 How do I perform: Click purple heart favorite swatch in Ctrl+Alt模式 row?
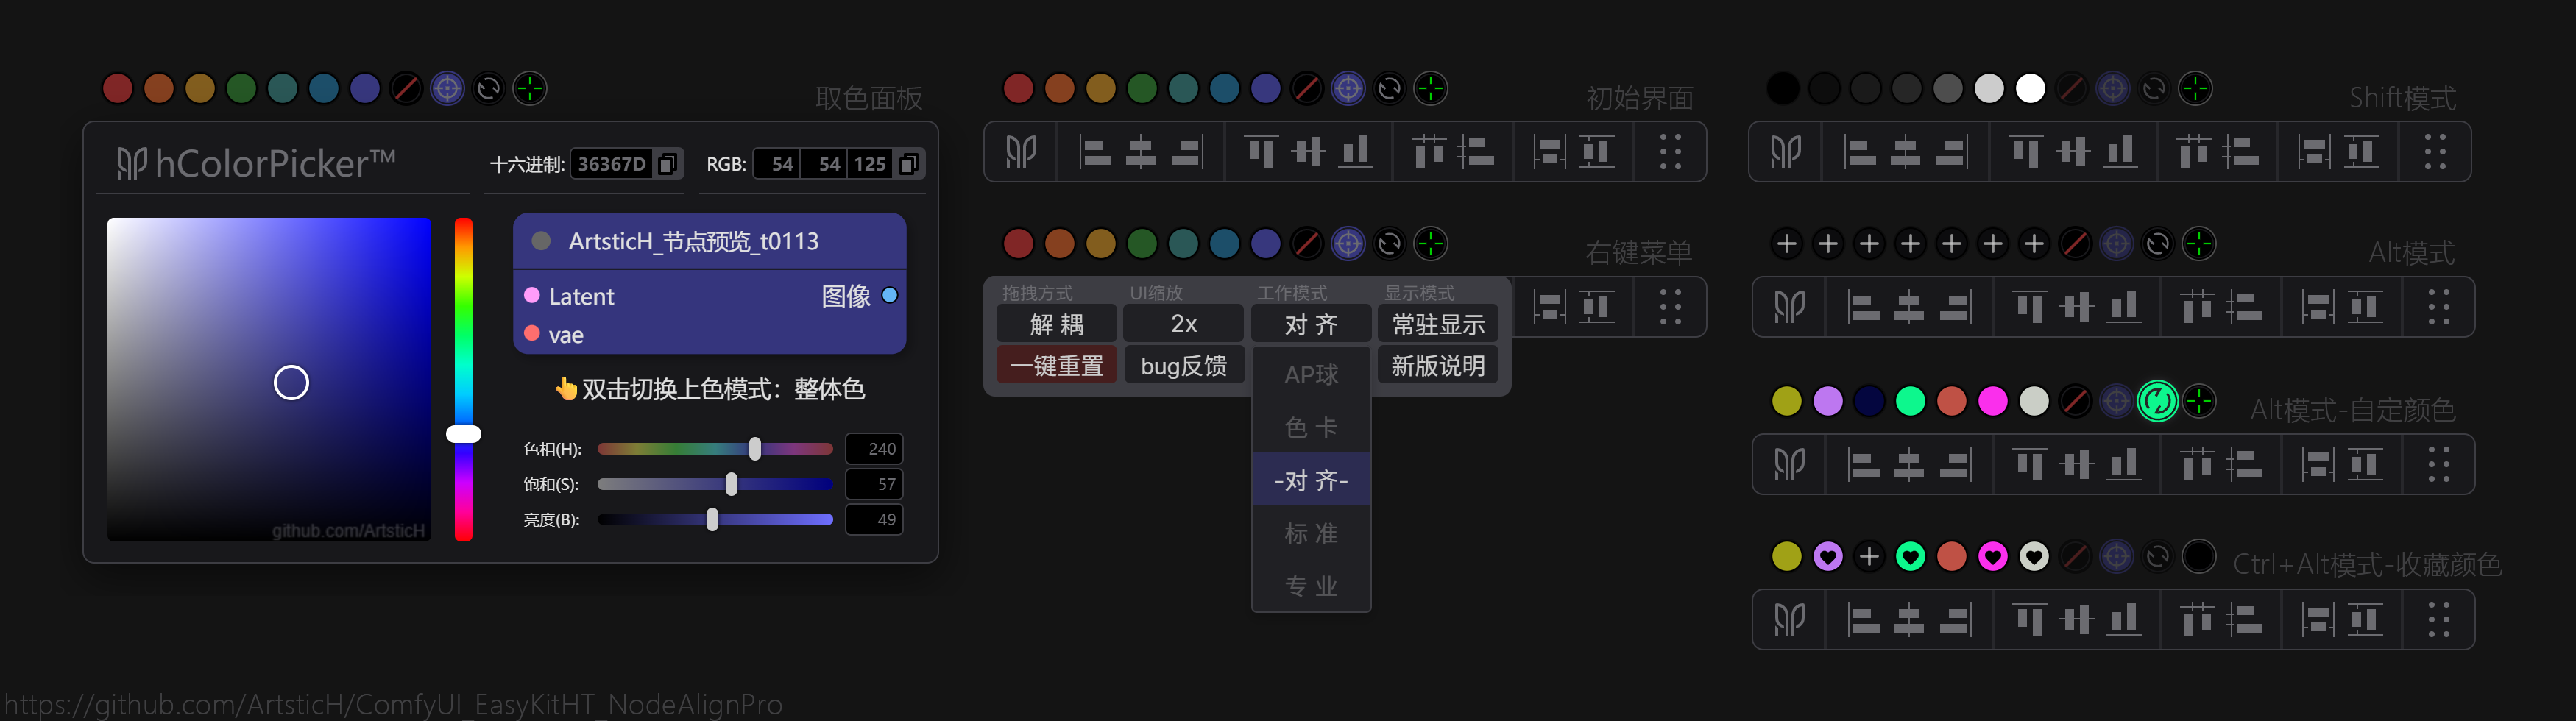[1828, 556]
